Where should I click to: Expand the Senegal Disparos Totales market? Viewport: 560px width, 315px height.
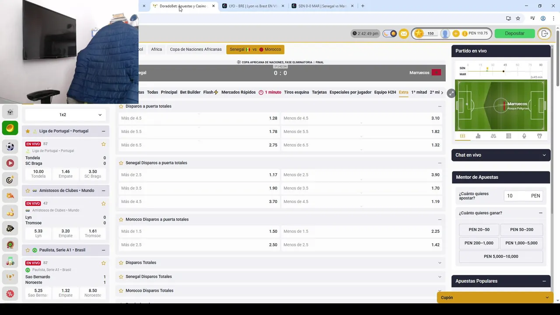click(x=440, y=276)
